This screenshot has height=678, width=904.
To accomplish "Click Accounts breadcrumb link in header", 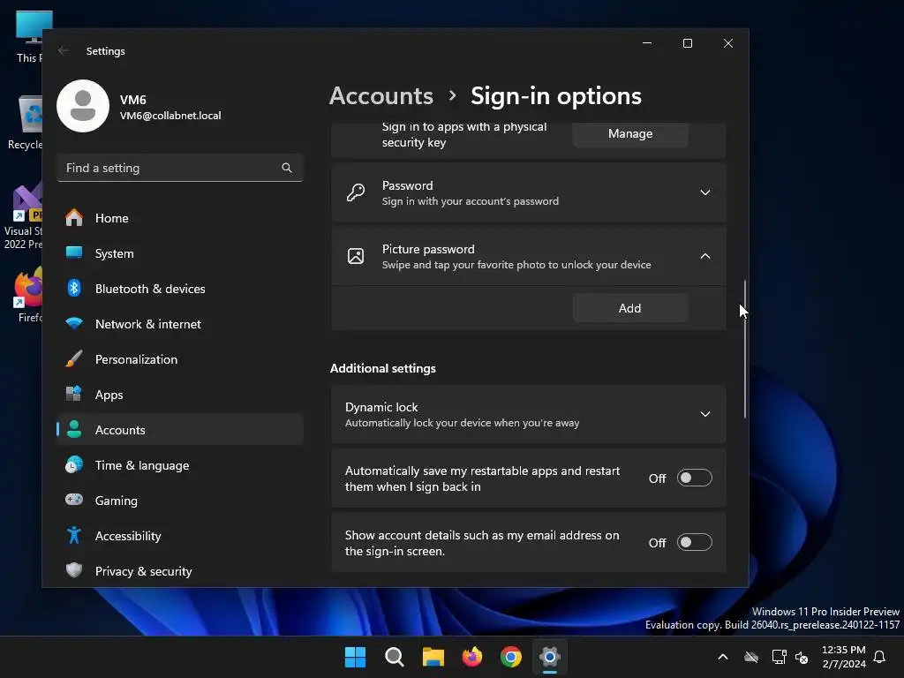I will coord(381,95).
